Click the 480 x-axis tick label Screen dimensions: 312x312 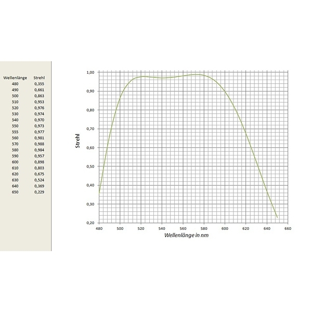pos(99,228)
